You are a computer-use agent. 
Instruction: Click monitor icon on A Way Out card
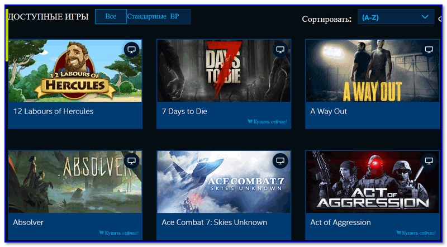429,50
